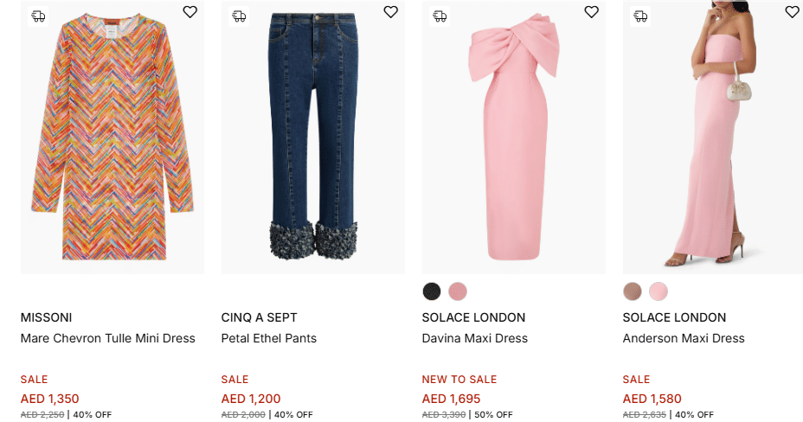Viewport: 803px width, 422px height.
Task: Open Anderson Maxi Dress product link
Action: tap(684, 338)
